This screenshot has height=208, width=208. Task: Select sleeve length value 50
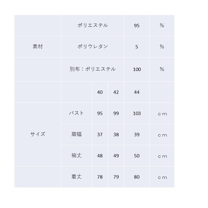[x=137, y=156]
